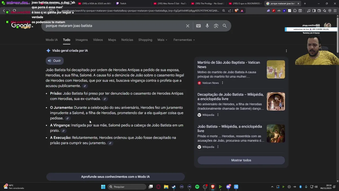Open the Windows Start menu
The height and width of the screenshot is (191, 339).
click(x=103, y=187)
